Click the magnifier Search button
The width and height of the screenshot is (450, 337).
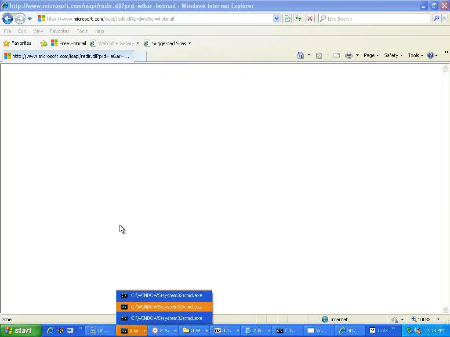pos(436,18)
